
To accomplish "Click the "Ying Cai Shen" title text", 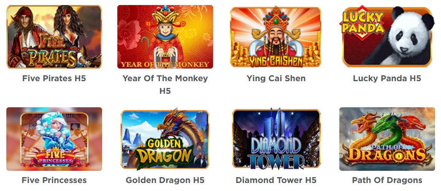I will click(x=276, y=79).
